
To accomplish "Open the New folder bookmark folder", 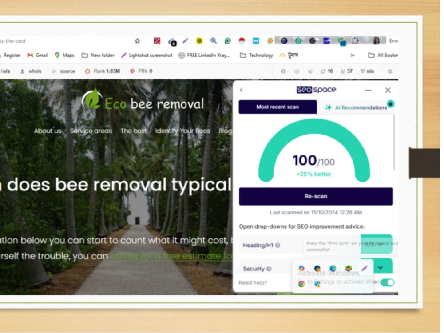I will (98, 55).
